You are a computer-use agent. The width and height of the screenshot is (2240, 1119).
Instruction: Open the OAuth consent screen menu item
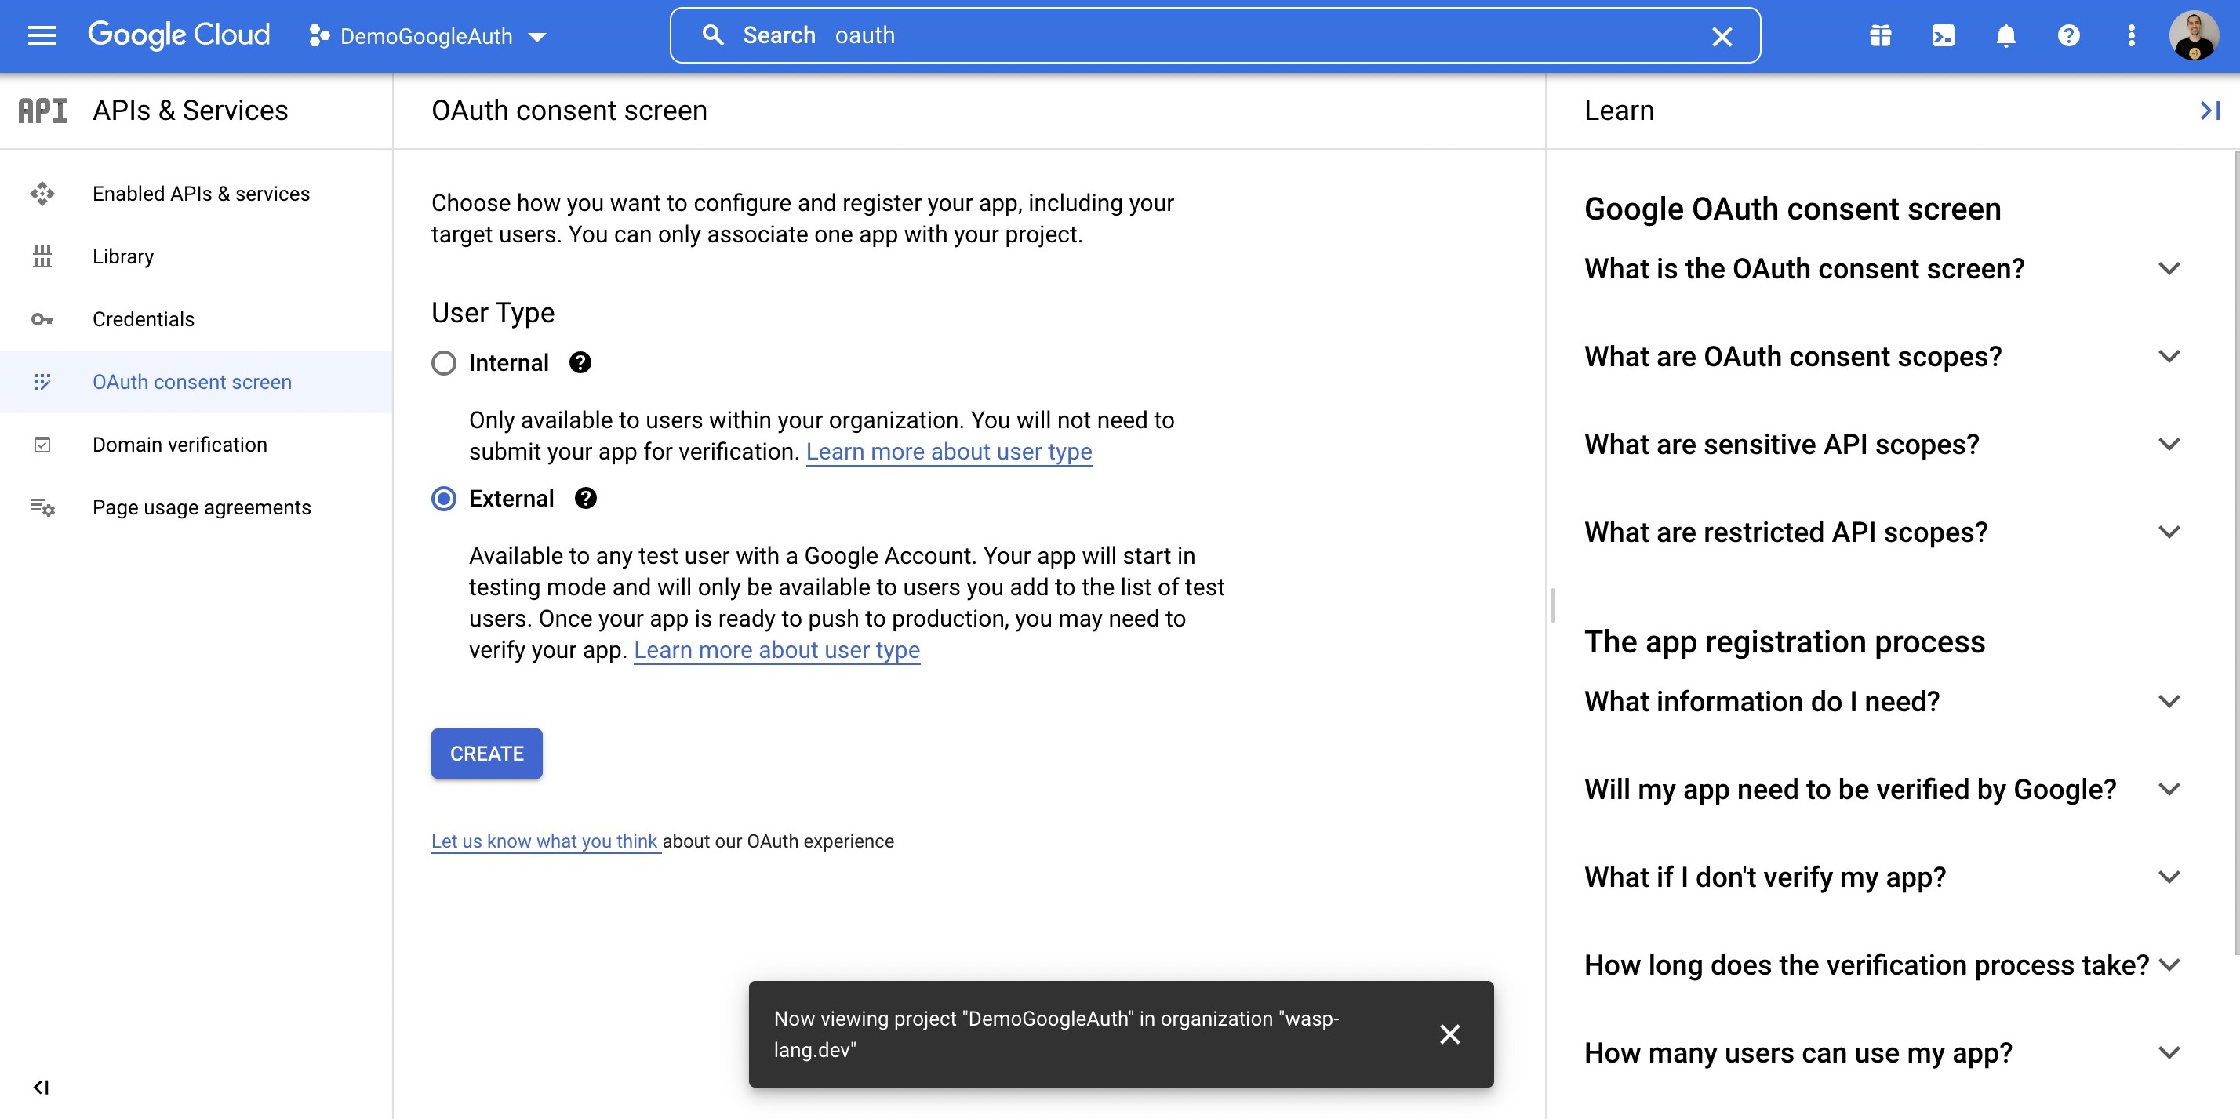pyautogui.click(x=190, y=380)
